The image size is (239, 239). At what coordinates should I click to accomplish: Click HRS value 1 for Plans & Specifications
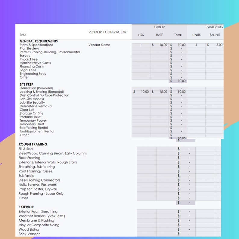(141, 45)
